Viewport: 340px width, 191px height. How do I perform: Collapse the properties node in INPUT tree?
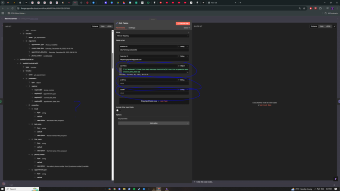point(26,105)
